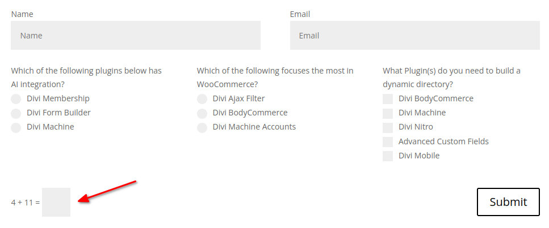Click the Divi Form Builder option label
This screenshot has width=549, height=228.
tap(58, 113)
